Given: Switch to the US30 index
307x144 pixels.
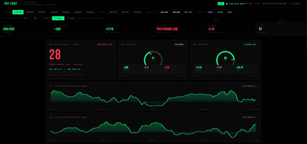Looking at the screenshot, I should (x=230, y=12).
